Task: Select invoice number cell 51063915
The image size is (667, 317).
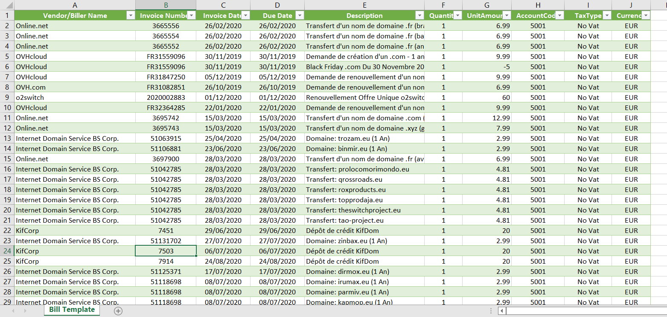Action: [x=166, y=138]
